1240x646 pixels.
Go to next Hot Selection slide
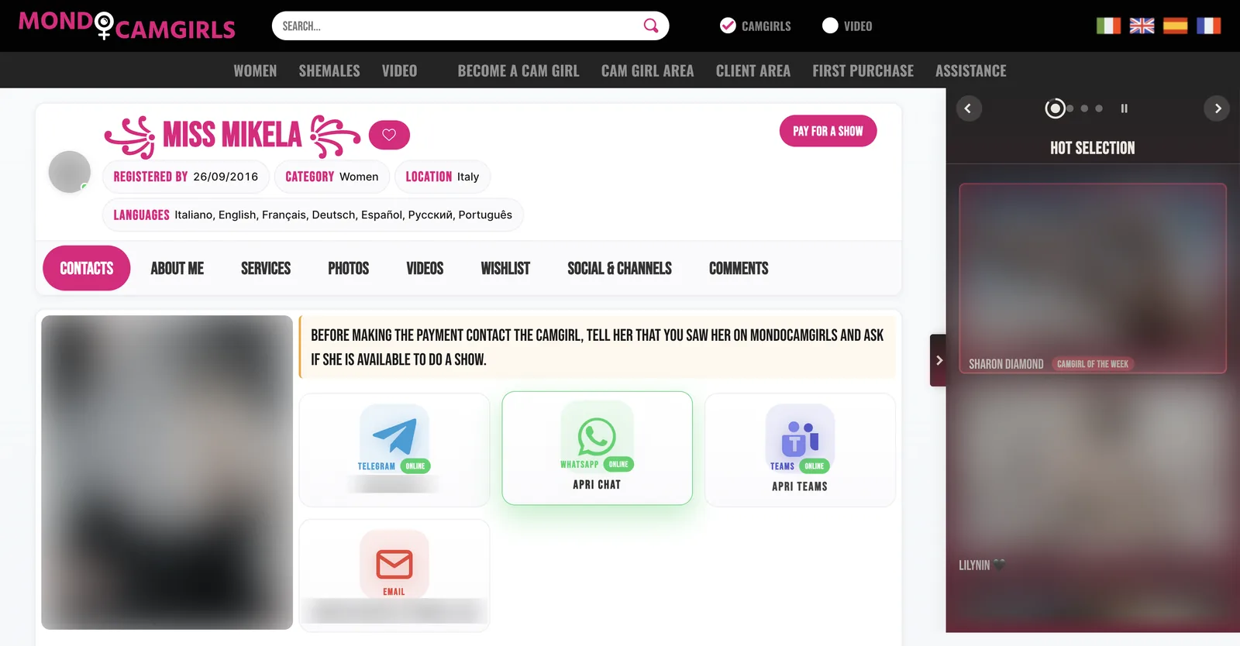click(x=1217, y=108)
